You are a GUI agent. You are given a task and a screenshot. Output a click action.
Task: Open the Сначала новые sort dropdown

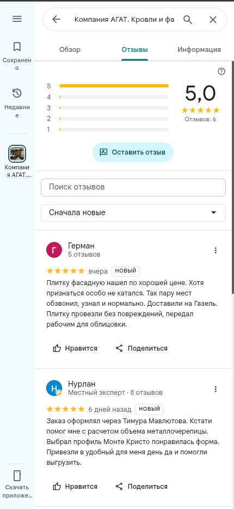pos(133,212)
